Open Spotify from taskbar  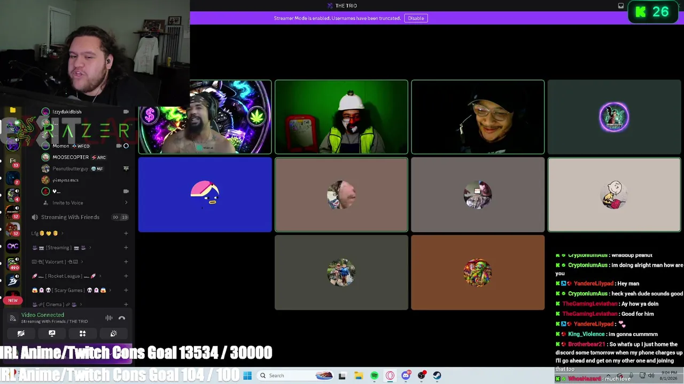pos(374,375)
